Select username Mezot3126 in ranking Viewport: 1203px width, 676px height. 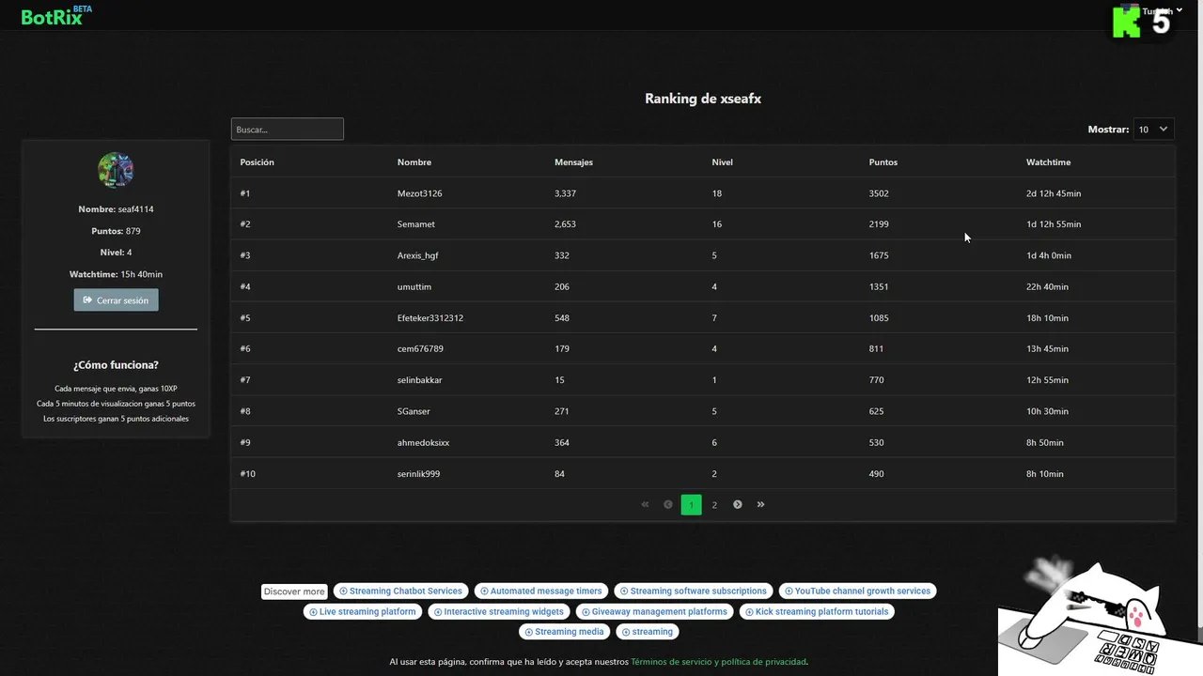pyautogui.click(x=419, y=193)
